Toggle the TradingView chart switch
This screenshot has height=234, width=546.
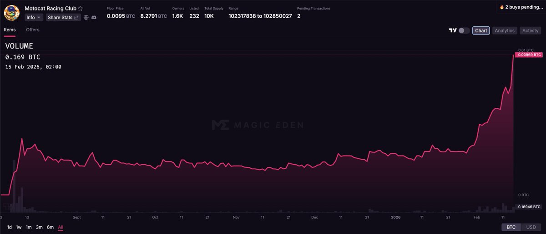(x=464, y=30)
